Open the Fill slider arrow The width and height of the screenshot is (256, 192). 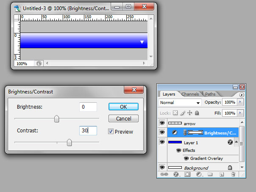pyautogui.click(x=240, y=113)
